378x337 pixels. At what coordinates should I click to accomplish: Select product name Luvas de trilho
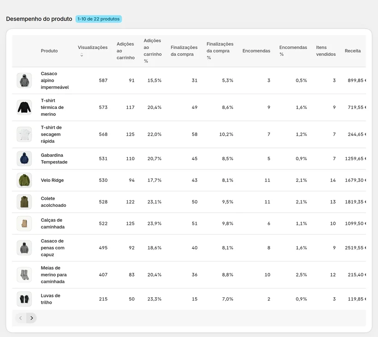(50, 299)
